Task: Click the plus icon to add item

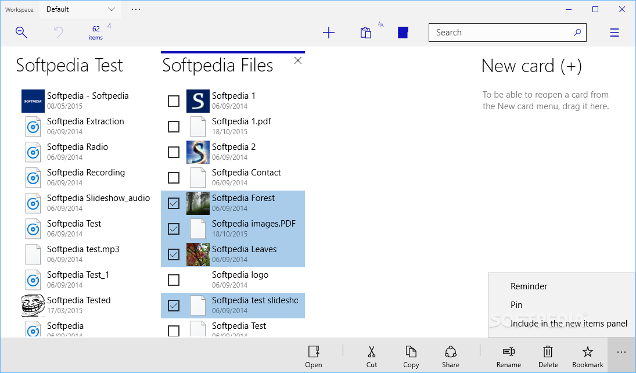Action: pos(329,33)
